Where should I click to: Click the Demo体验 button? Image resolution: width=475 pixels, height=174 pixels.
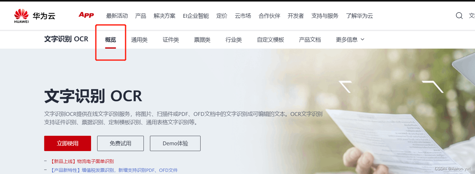tap(175, 143)
